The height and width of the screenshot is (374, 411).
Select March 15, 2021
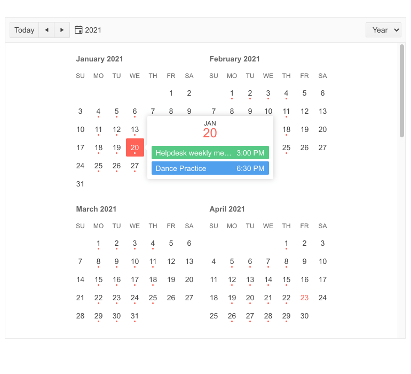[x=99, y=279]
